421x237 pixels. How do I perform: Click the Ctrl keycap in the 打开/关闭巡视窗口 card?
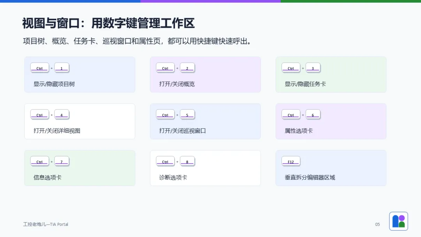pos(165,115)
